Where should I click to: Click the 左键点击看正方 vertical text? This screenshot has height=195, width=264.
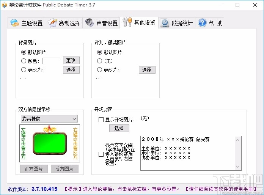[23, 143]
